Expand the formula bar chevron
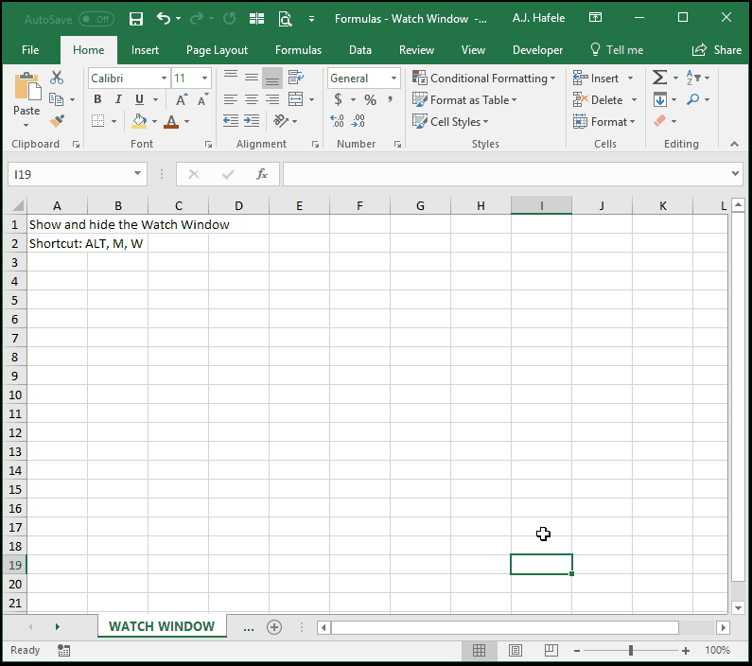The height and width of the screenshot is (666, 752). coord(735,173)
